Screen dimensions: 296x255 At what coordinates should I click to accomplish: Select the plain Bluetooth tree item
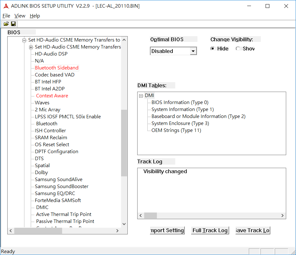[47, 124]
